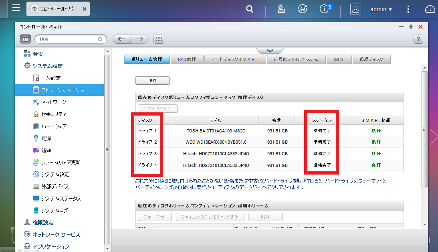Switch to the iSCSI tab
This screenshot has height=252, width=438.
coord(339,59)
